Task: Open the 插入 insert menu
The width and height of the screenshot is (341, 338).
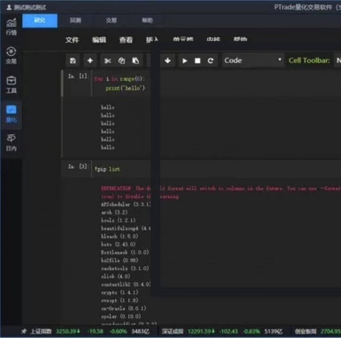Action: pos(152,39)
